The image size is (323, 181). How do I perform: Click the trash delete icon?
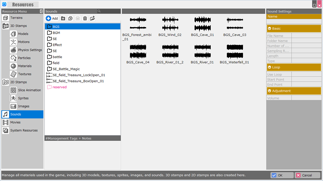[x=85, y=18]
